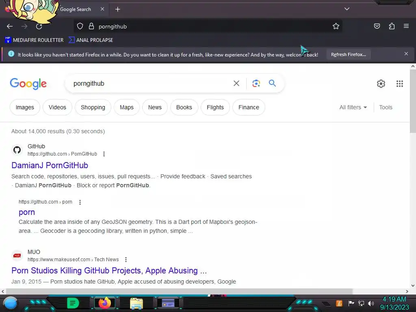Open more options for the GitHub result

[x=104, y=154]
